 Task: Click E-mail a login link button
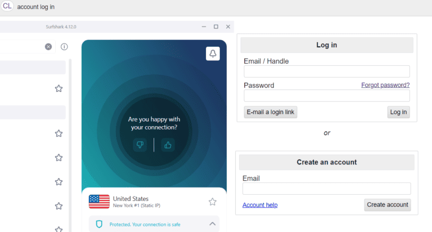[271, 112]
